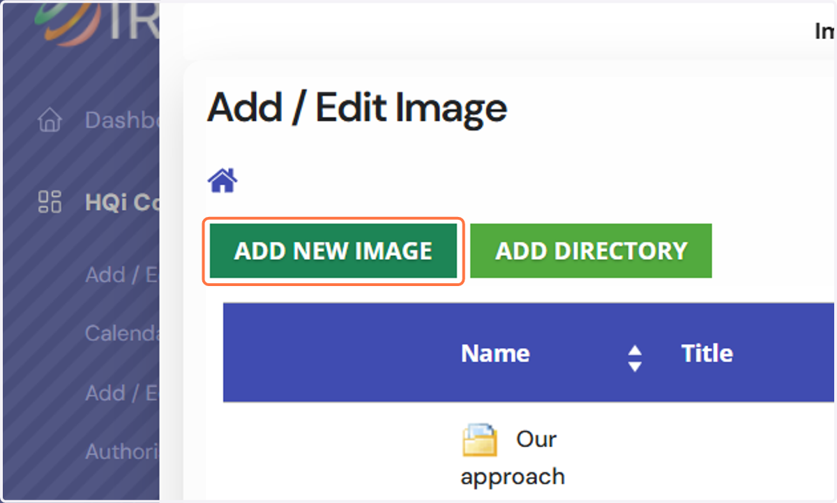
Task: Click the Add / Edit Image heading
Action: pyautogui.click(x=357, y=108)
